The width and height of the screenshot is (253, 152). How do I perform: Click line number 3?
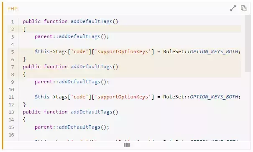coord(13,37)
